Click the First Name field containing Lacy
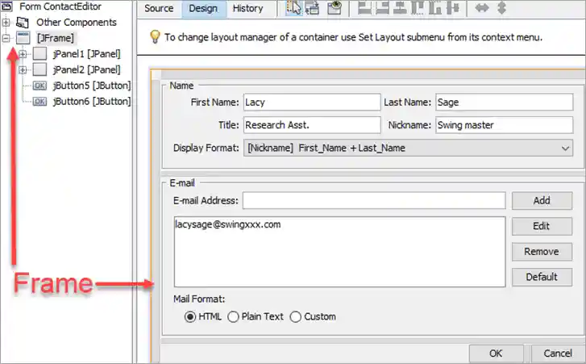 tap(312, 103)
